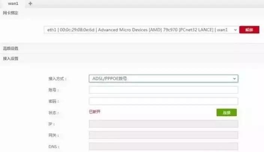Click the red 解绑 unbind button
The height and width of the screenshot is (152, 264).
(x=249, y=30)
